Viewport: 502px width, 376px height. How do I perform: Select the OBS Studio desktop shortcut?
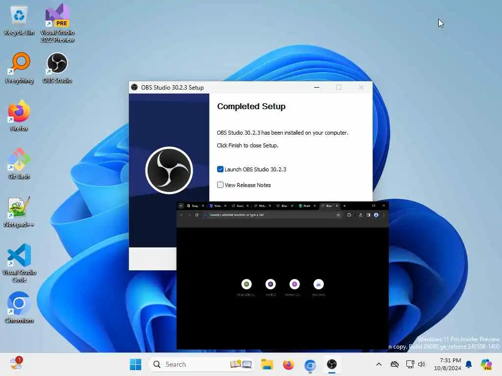click(57, 68)
